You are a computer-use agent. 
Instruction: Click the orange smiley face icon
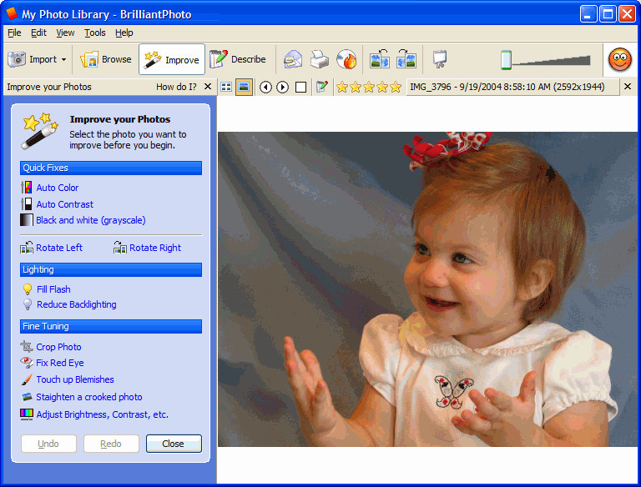coord(620,60)
